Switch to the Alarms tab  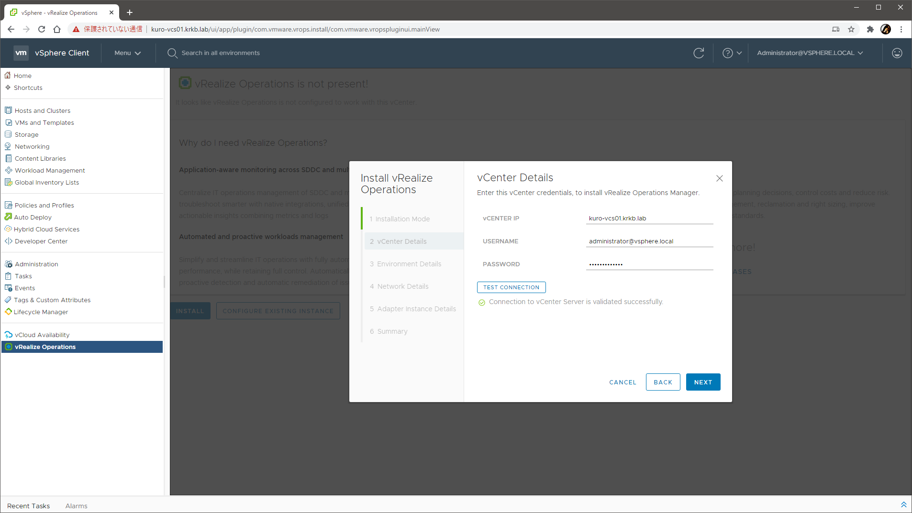point(76,506)
